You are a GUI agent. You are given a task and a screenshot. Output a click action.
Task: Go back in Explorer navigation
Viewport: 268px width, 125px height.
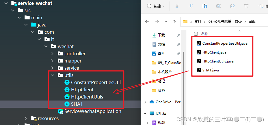point(147,22)
